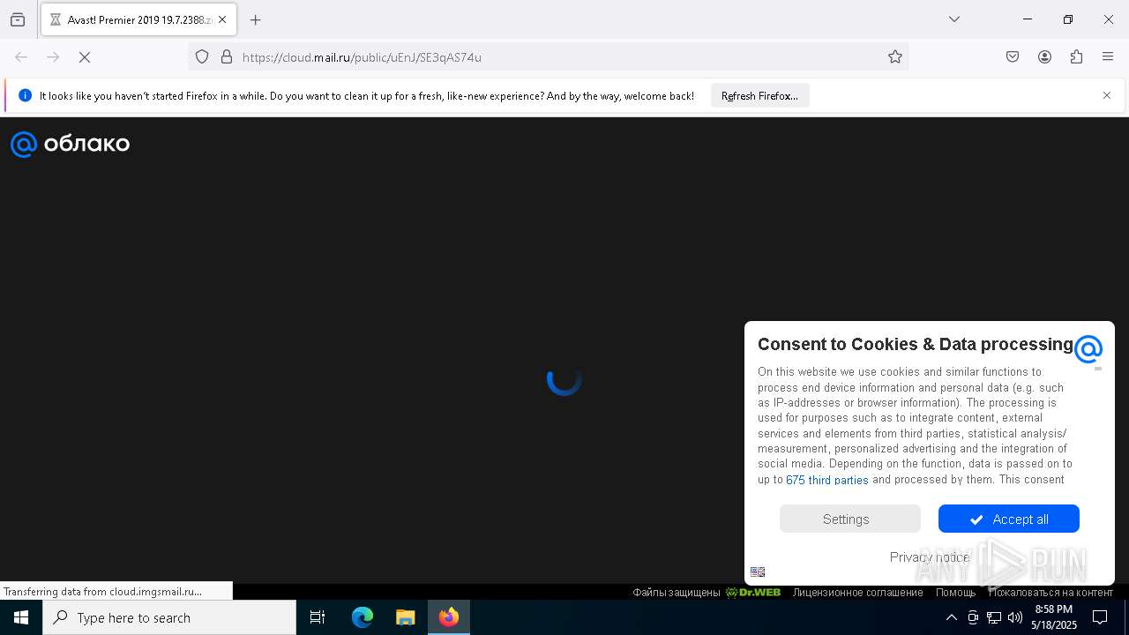Click the language flag icon in consent dialog

pos(758,571)
